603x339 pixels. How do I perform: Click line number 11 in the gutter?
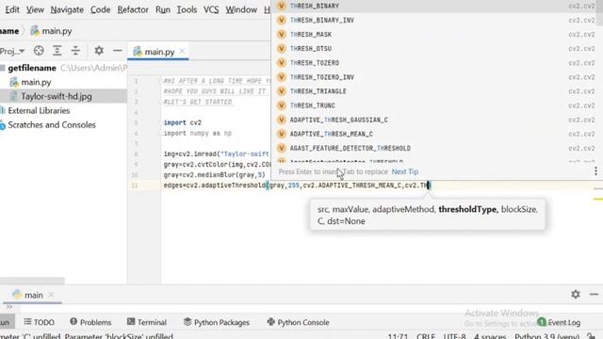tap(135, 186)
